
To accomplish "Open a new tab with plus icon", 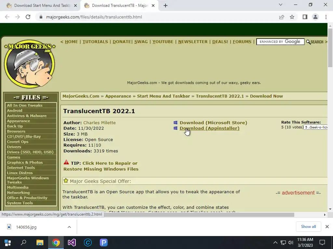I will pyautogui.click(x=166, y=6).
